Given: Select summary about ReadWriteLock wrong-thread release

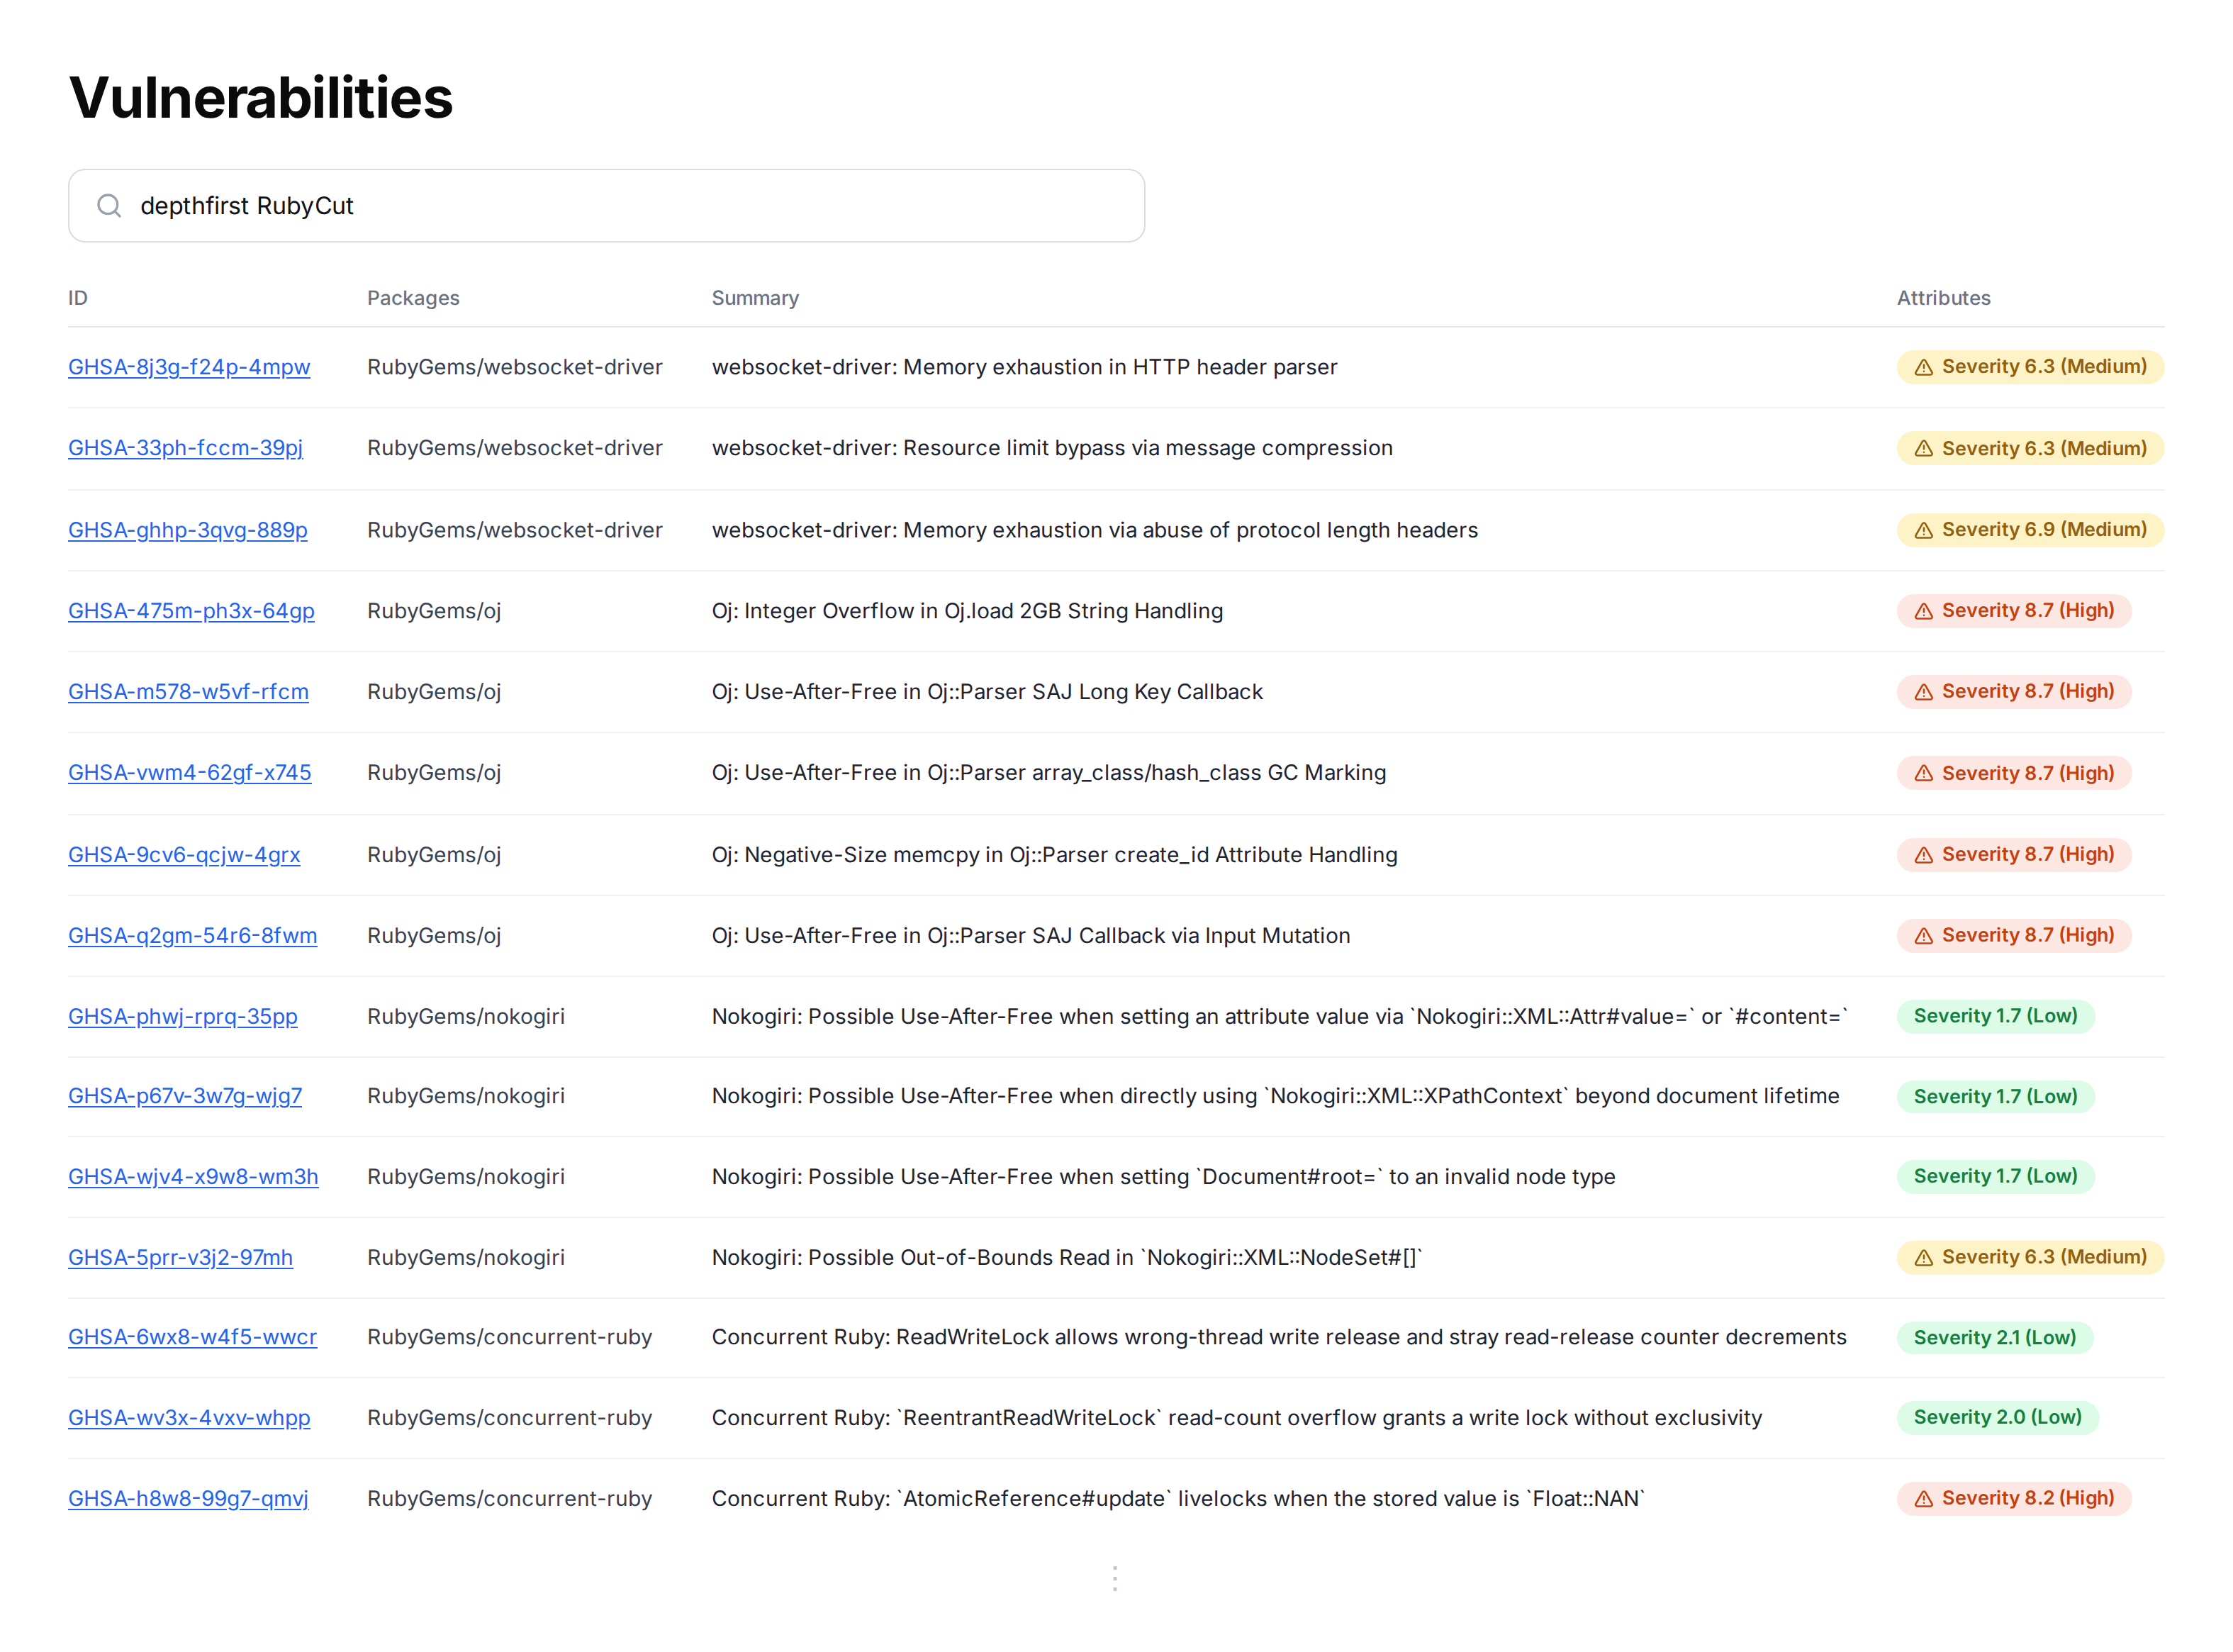Looking at the screenshot, I should tap(1280, 1338).
